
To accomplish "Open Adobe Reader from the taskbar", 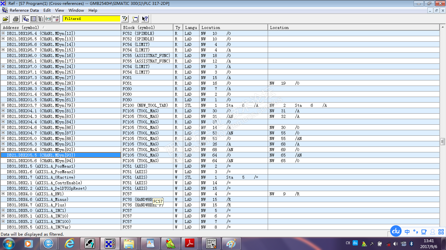I will (x=190, y=243).
